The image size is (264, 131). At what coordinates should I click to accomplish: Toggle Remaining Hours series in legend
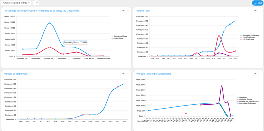click(120, 36)
